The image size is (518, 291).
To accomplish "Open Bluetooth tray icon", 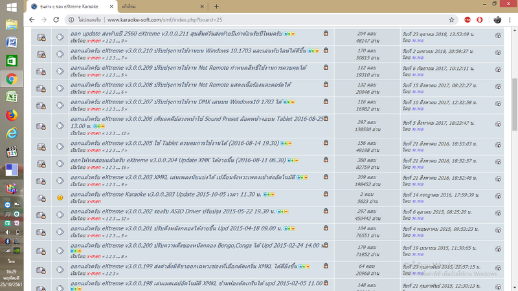I will point(7,241).
